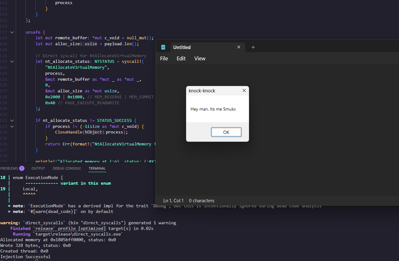
Task: Click the 'Hey man. Its me Smukx' message
Action: point(213,109)
